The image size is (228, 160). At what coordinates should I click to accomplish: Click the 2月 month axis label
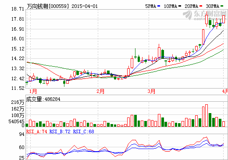coord(100,91)
